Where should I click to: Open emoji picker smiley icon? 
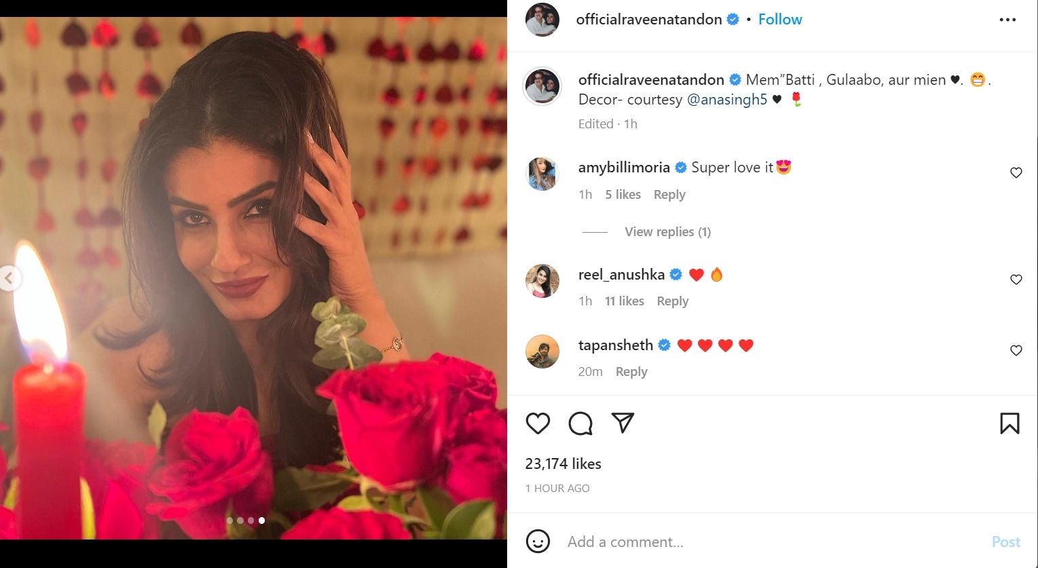538,542
